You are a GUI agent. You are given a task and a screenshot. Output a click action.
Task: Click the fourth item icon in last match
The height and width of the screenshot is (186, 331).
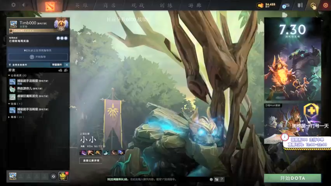tap(106, 153)
